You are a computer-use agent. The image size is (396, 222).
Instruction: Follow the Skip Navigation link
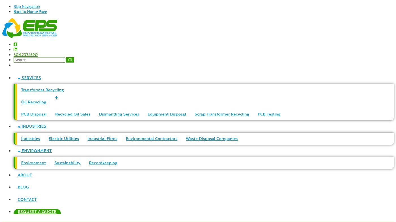pyautogui.click(x=27, y=6)
